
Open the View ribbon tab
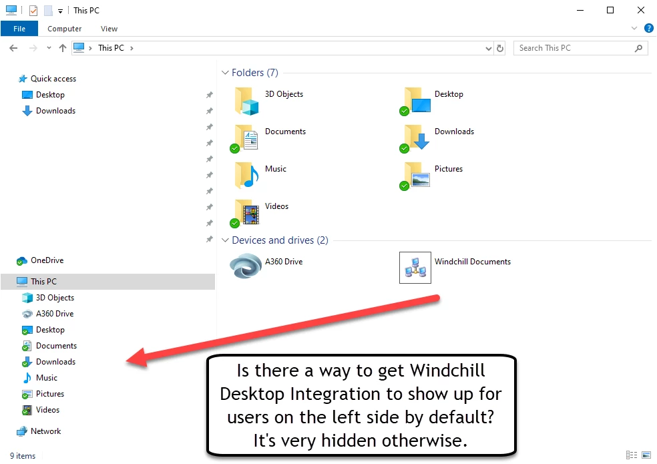click(109, 29)
